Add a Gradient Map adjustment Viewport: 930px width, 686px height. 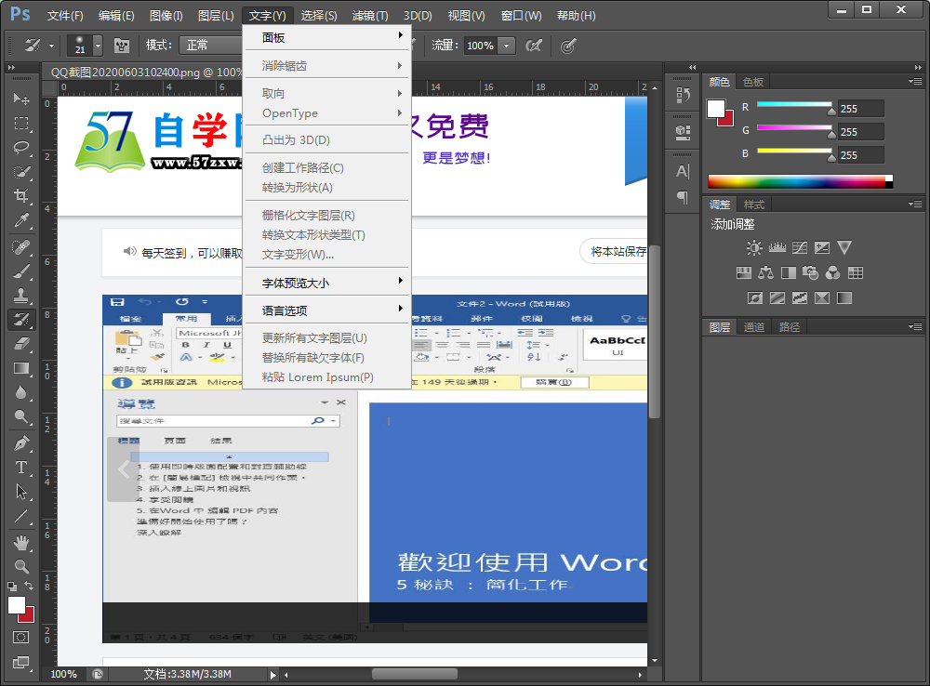tap(843, 297)
